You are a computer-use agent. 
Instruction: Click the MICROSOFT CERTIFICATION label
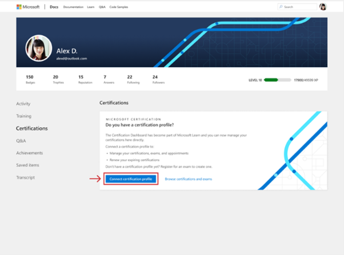(133, 119)
